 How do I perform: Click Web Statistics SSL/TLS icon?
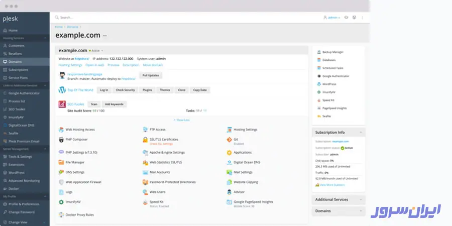tap(145, 163)
